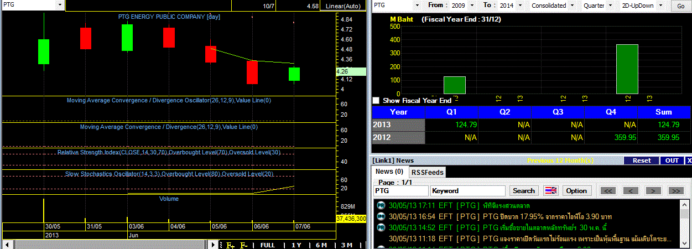Click the IPO icon on the 16:54 news row

coord(380,216)
